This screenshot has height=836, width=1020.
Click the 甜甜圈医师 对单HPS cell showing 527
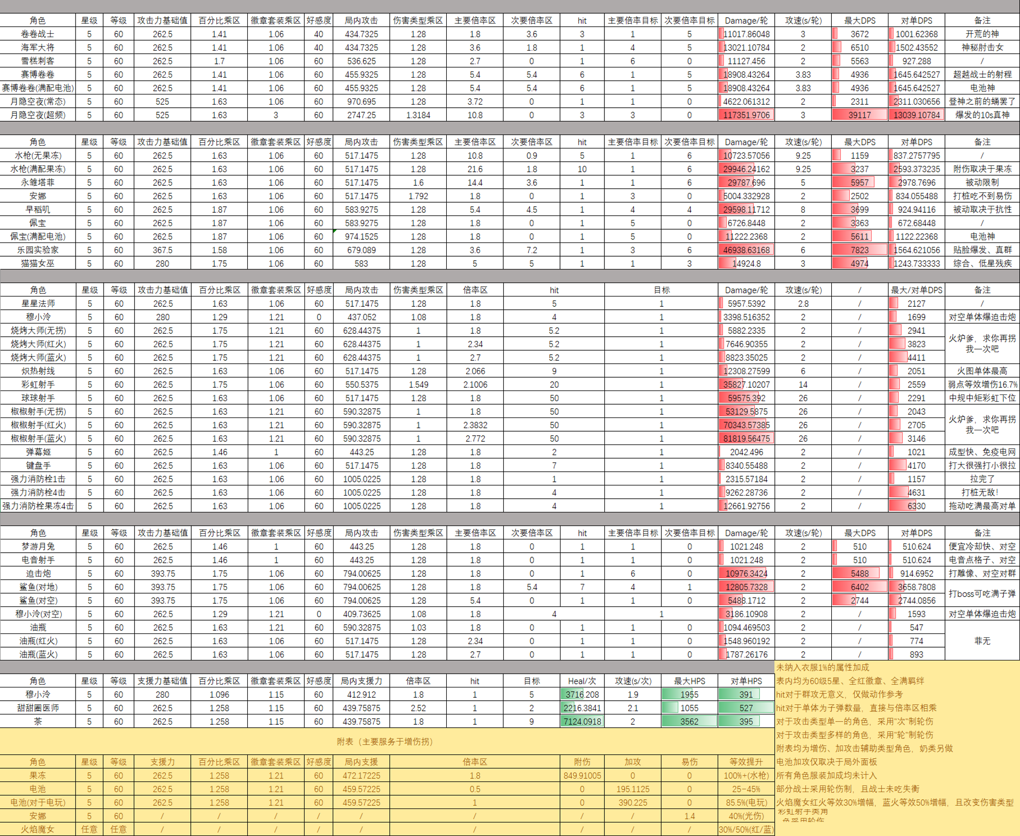click(x=746, y=708)
